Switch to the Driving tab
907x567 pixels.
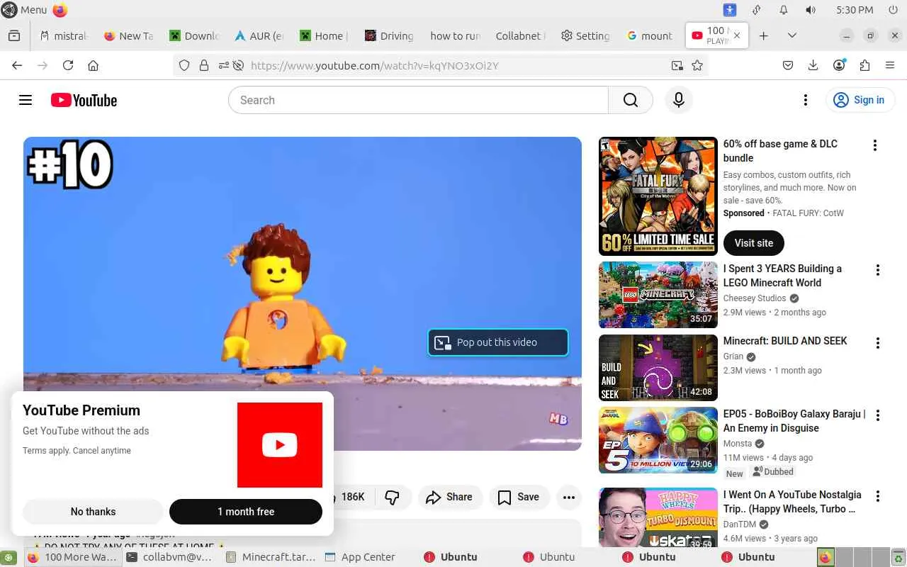(389, 35)
